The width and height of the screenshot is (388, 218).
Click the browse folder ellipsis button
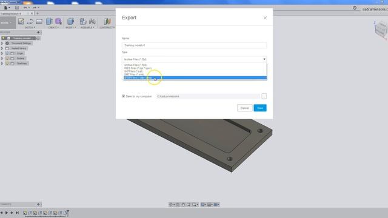264,96
